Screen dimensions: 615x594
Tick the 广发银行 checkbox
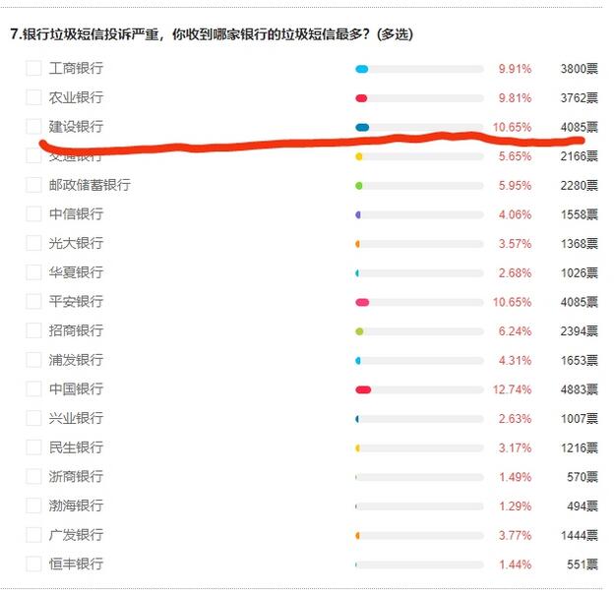(x=33, y=535)
